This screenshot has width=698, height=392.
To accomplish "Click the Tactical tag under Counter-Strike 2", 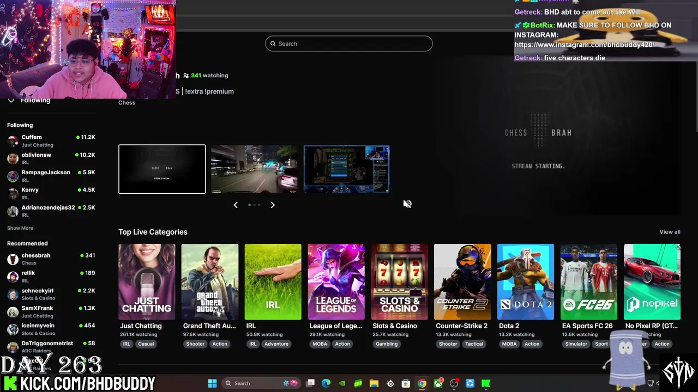I will pos(474,344).
